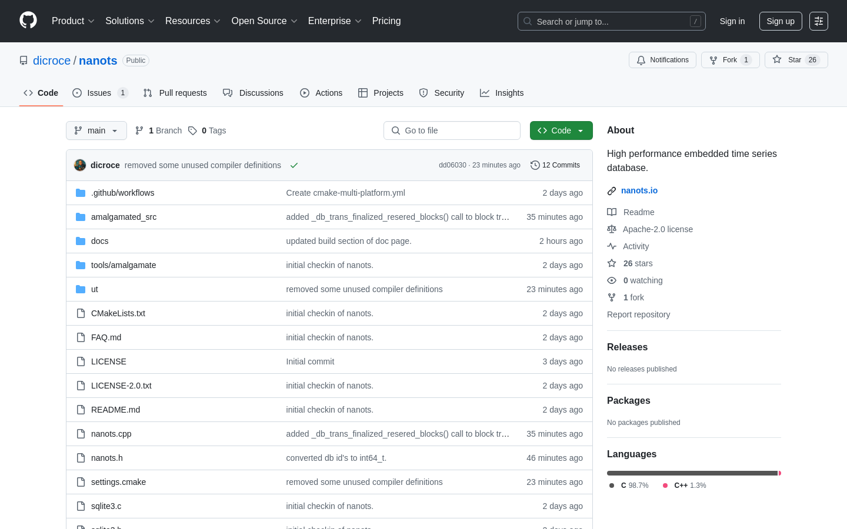Click the license scale icon

pos(612,229)
